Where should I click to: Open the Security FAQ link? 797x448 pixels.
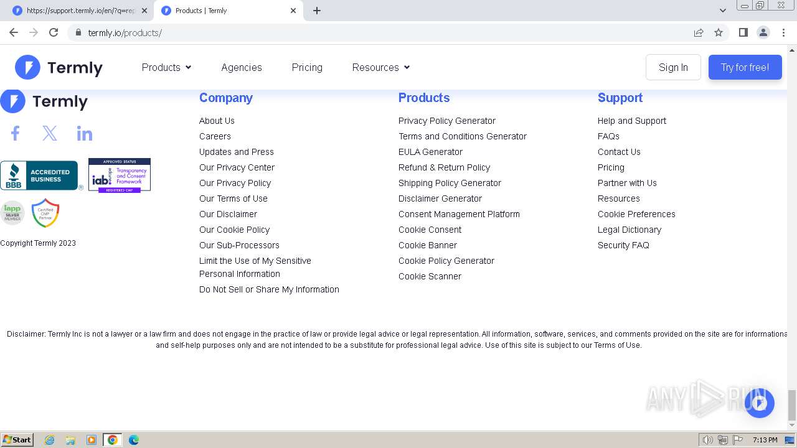(x=623, y=245)
